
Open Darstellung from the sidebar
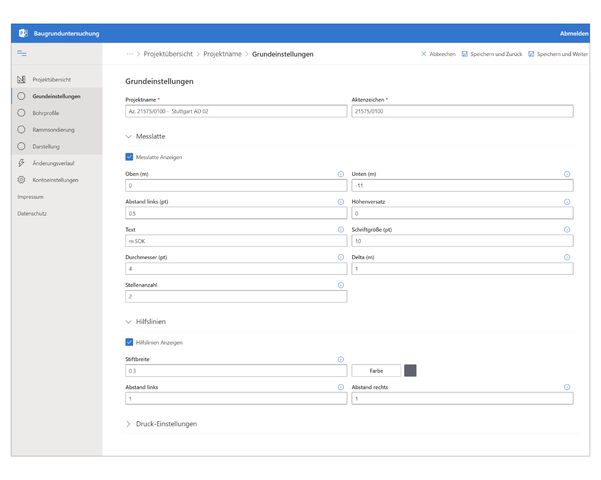(x=46, y=147)
